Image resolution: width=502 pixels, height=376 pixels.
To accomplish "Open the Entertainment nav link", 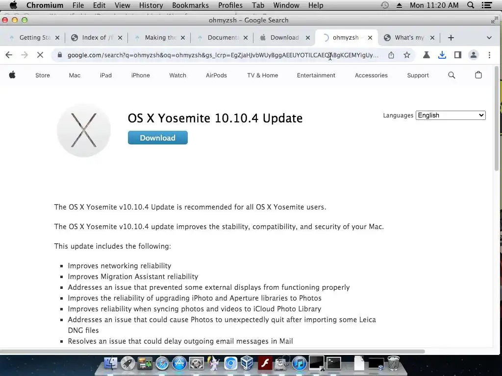I will pos(316,75).
